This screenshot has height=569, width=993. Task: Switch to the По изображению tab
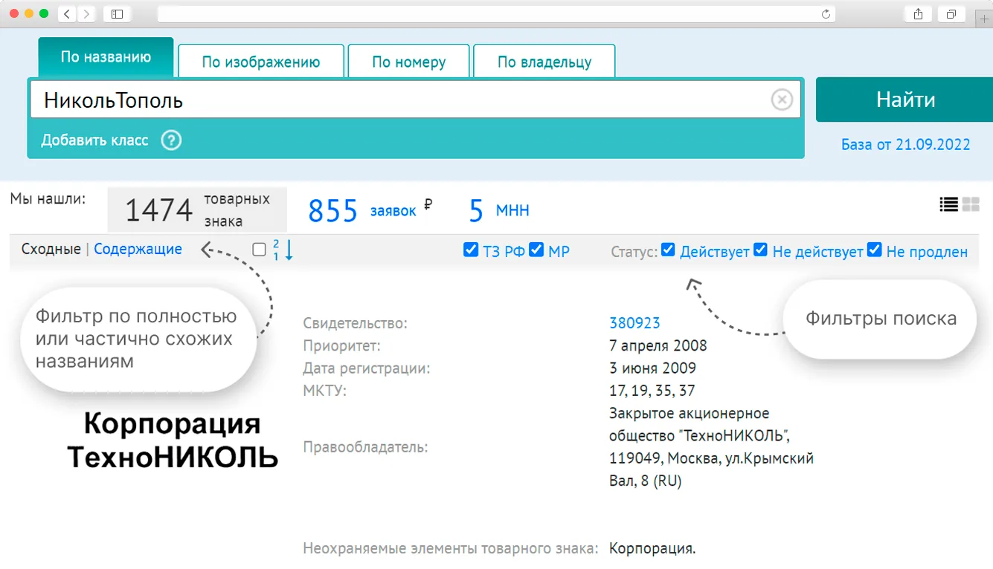[261, 62]
